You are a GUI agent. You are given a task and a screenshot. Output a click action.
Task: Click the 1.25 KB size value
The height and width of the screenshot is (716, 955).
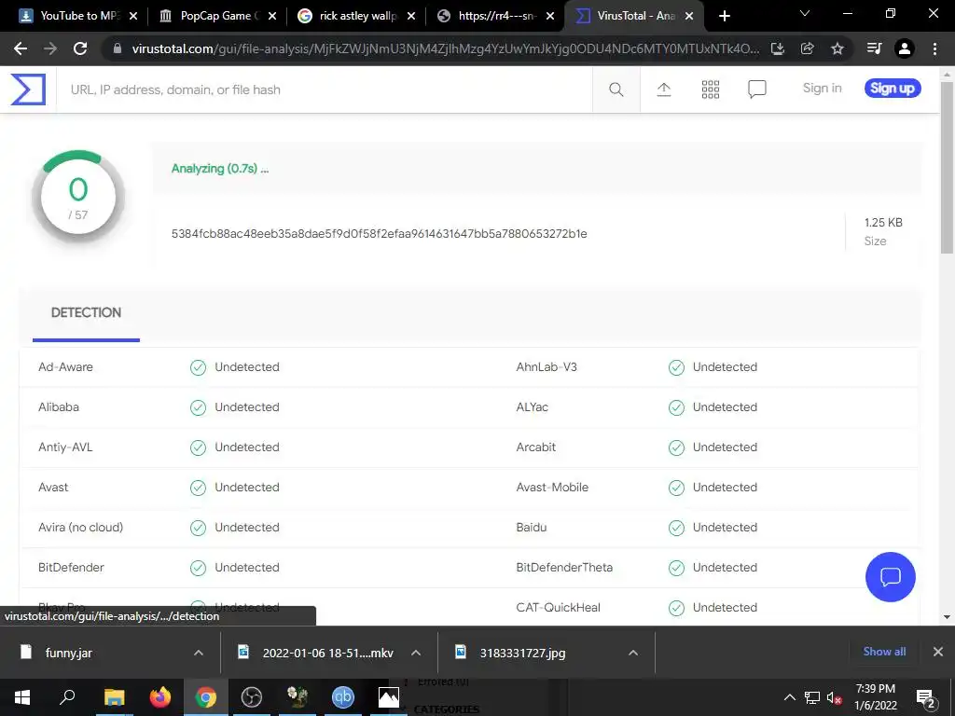tap(883, 222)
